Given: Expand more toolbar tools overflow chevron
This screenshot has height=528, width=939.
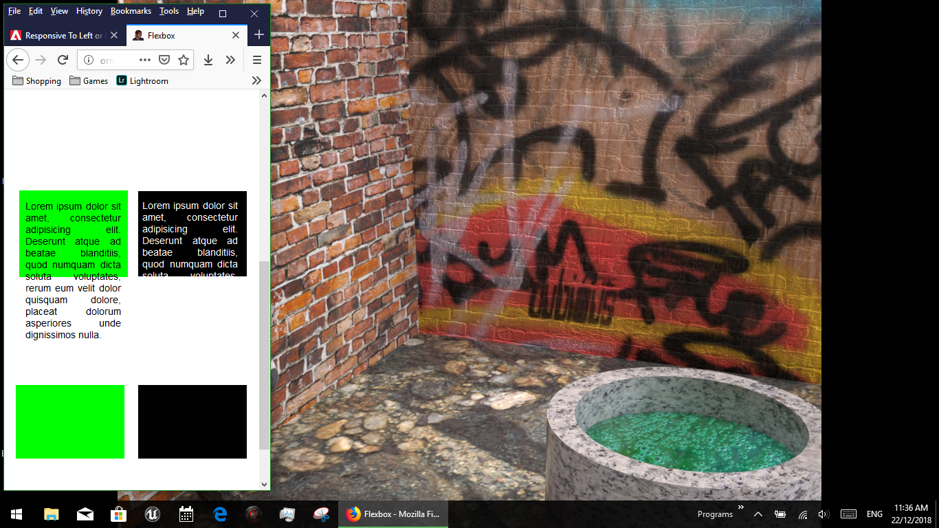Looking at the screenshot, I should pos(230,60).
